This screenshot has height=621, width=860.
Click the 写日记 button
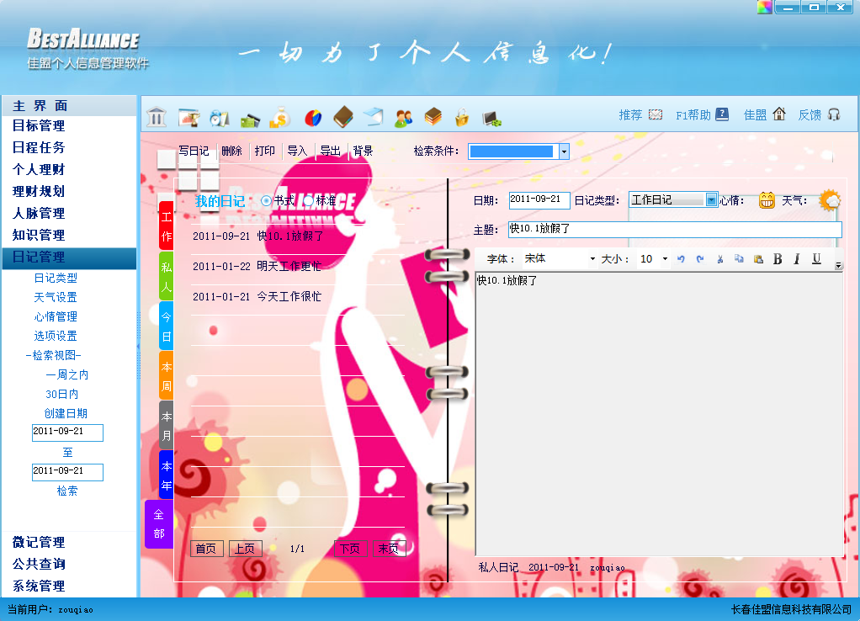[194, 151]
